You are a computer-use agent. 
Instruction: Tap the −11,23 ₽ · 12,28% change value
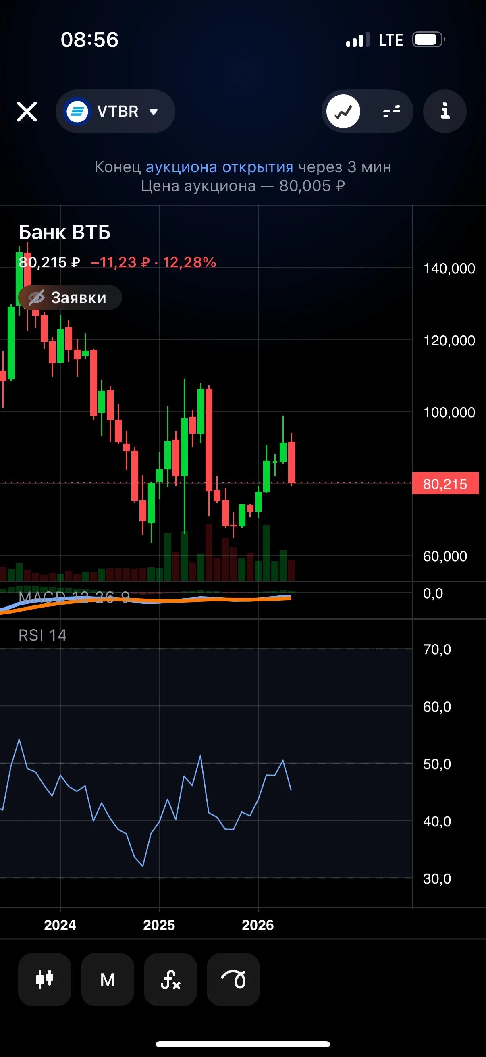[153, 262]
